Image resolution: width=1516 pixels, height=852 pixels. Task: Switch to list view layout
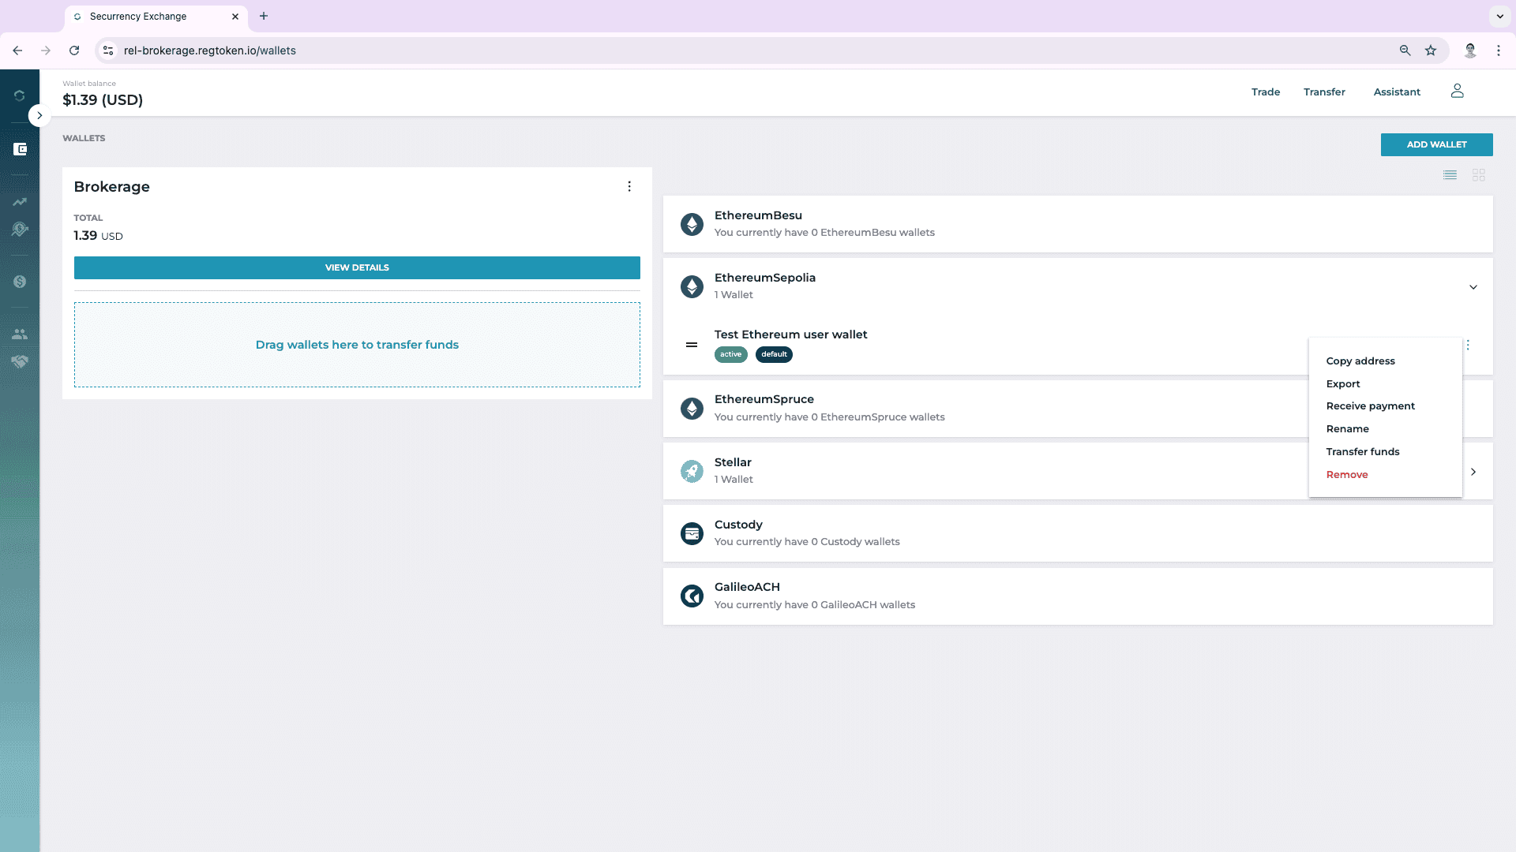click(x=1450, y=175)
